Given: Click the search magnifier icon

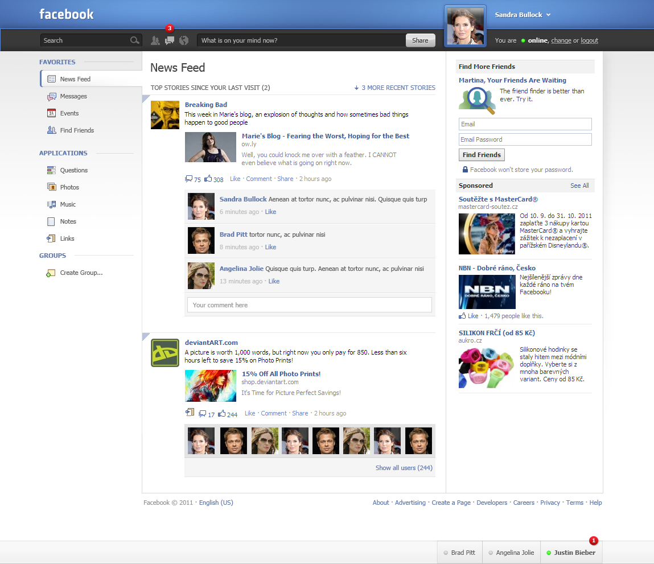Looking at the screenshot, I should pyautogui.click(x=134, y=40).
